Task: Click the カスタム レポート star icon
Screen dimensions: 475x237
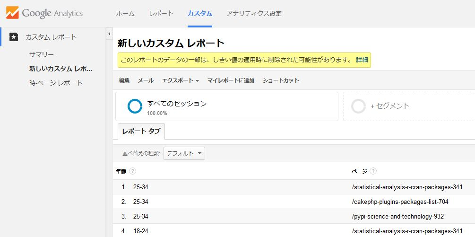Action: click(x=14, y=37)
